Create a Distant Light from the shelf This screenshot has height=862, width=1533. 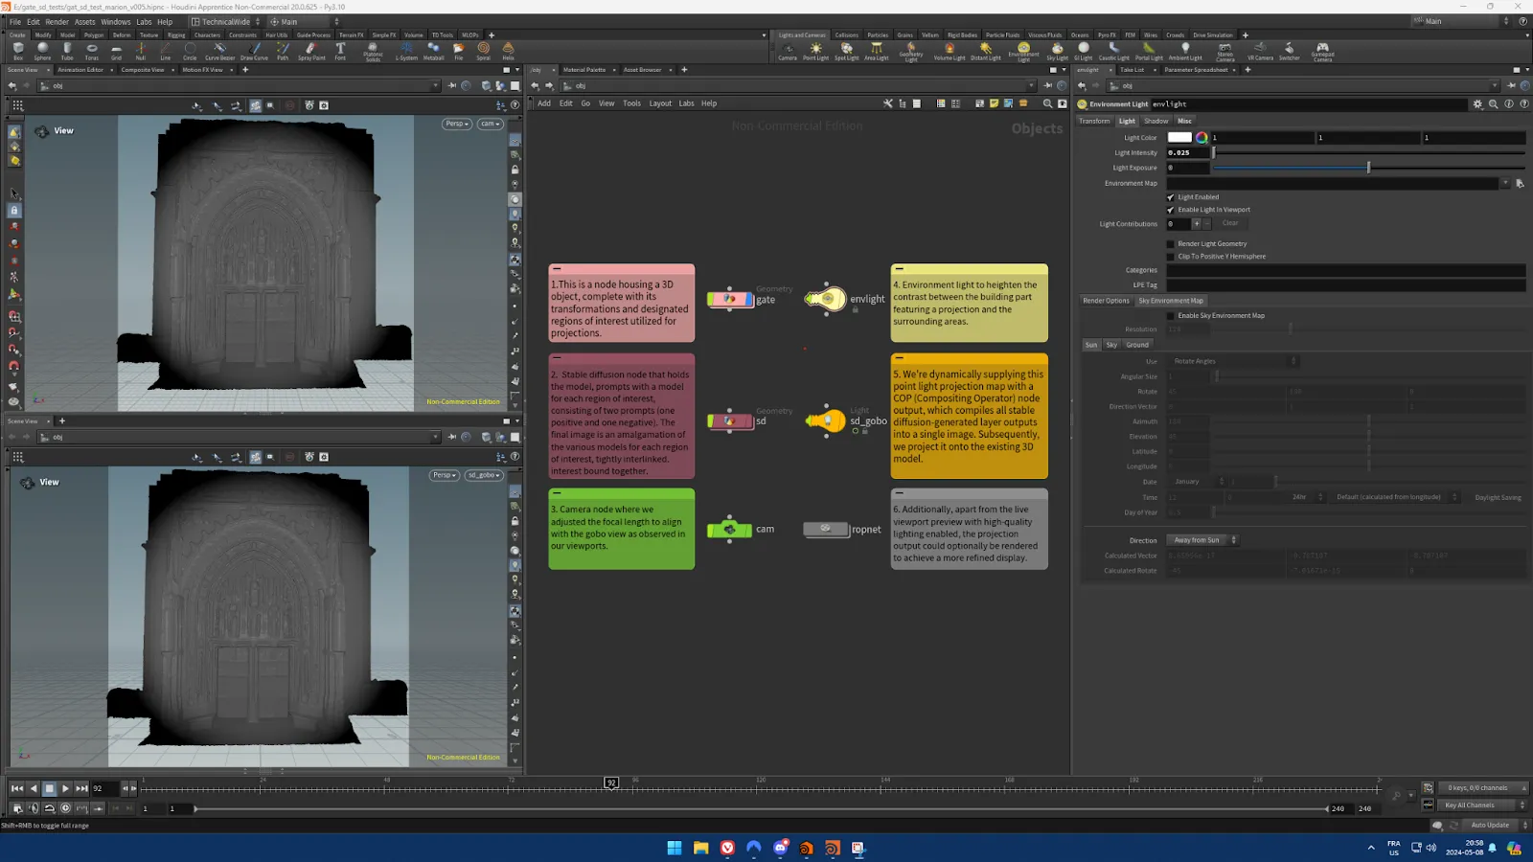click(985, 51)
